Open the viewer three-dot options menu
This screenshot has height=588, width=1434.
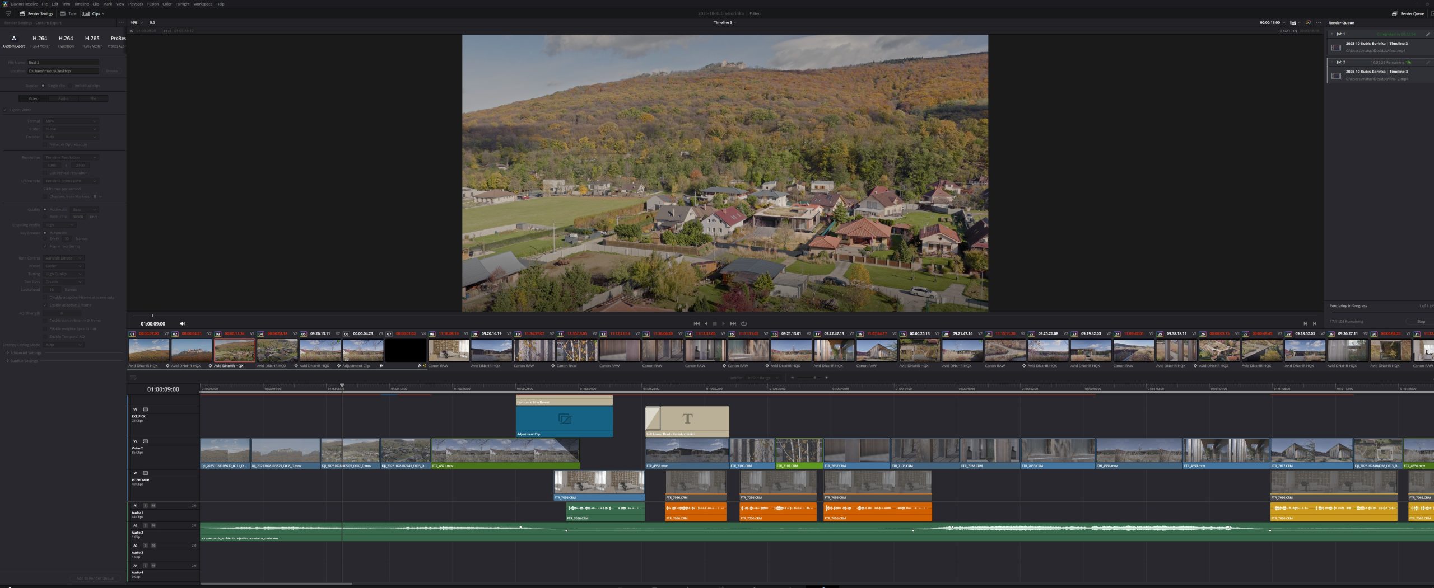(x=1319, y=23)
